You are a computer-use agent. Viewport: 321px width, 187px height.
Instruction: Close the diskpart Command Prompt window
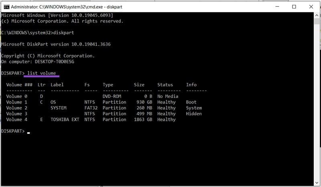[311, 6]
